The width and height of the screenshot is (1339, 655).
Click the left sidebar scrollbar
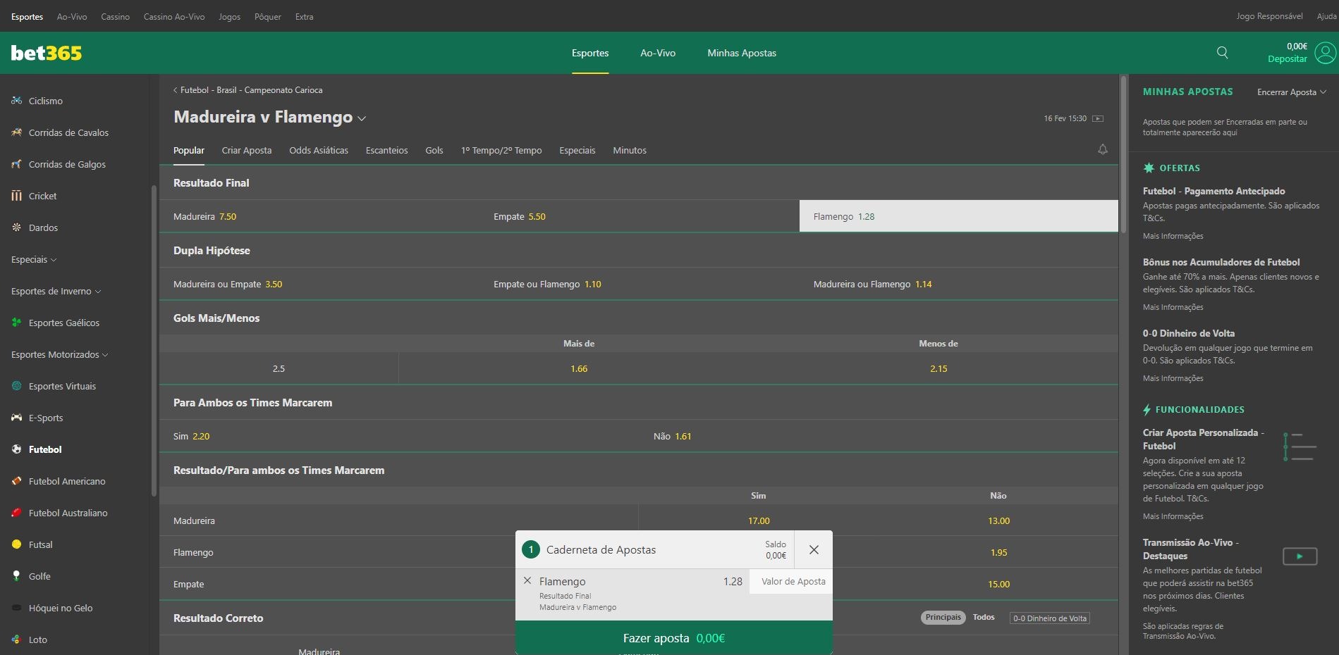(154, 340)
